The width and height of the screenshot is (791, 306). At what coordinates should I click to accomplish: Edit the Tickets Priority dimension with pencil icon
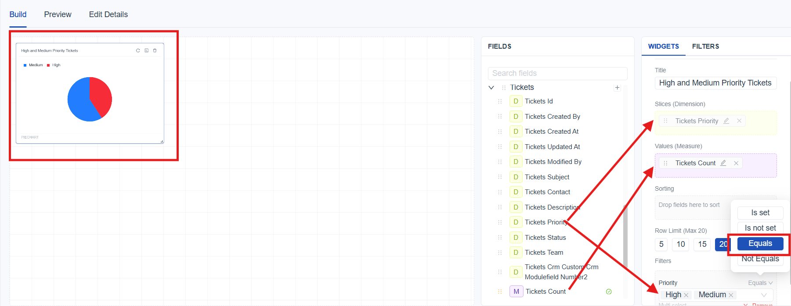coord(726,121)
